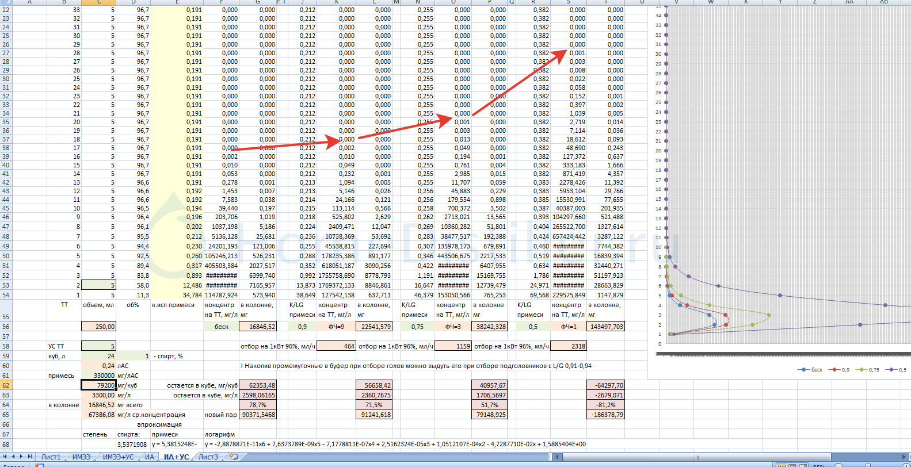Click the cell with value 2318

pyautogui.click(x=568, y=346)
